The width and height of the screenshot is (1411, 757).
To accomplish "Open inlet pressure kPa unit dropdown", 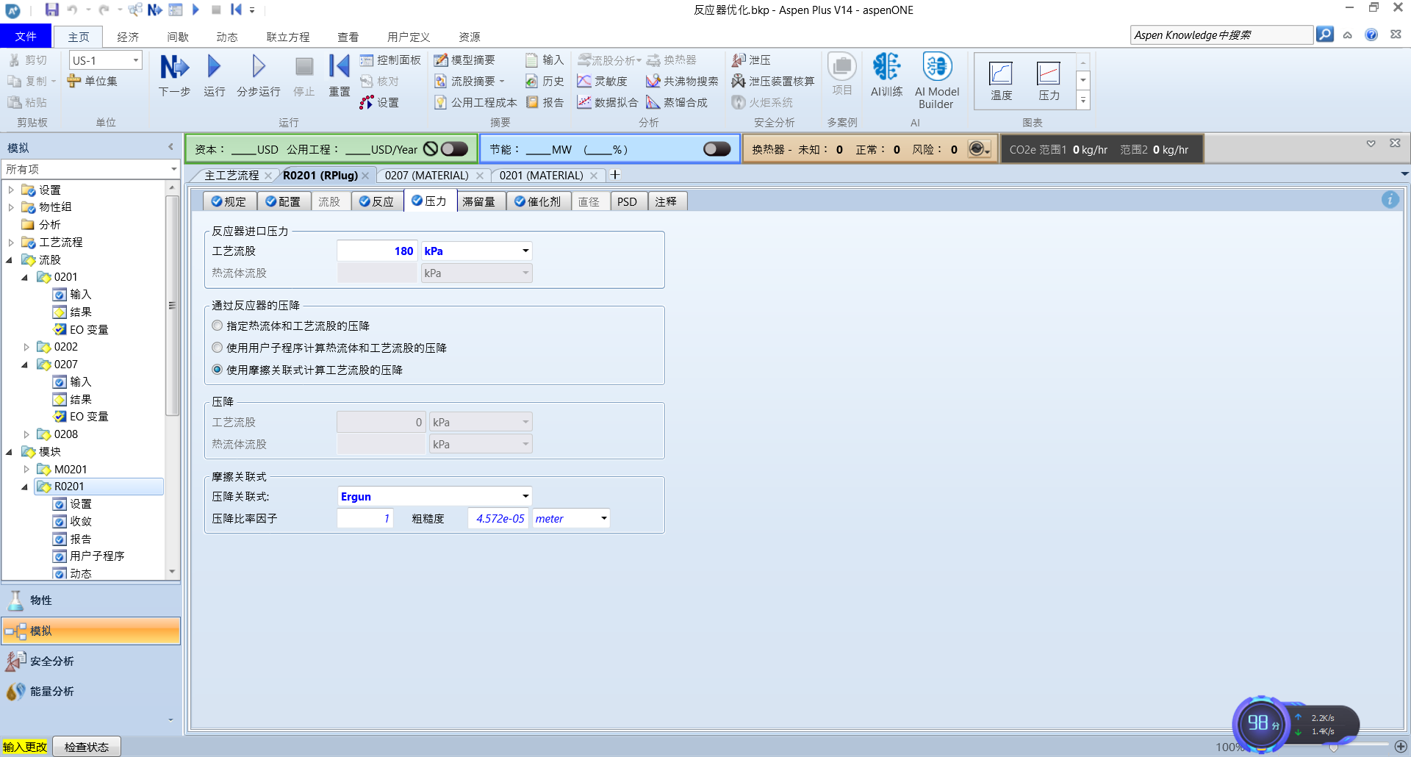I will [525, 251].
